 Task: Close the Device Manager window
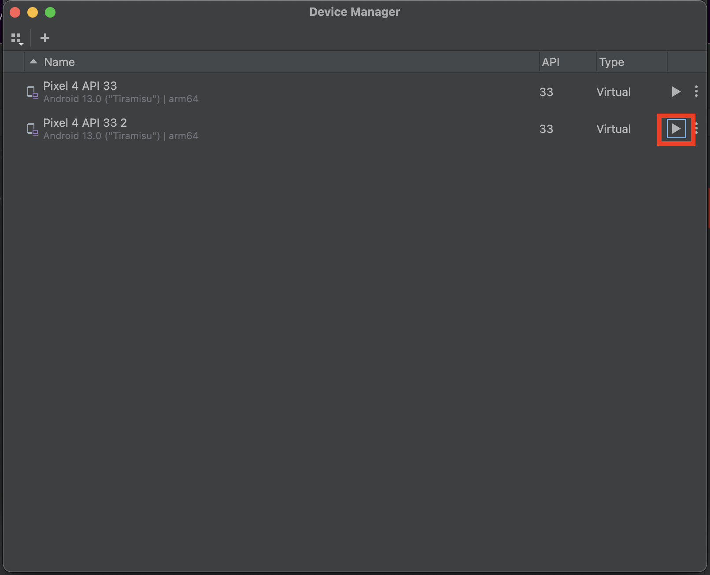pos(15,12)
